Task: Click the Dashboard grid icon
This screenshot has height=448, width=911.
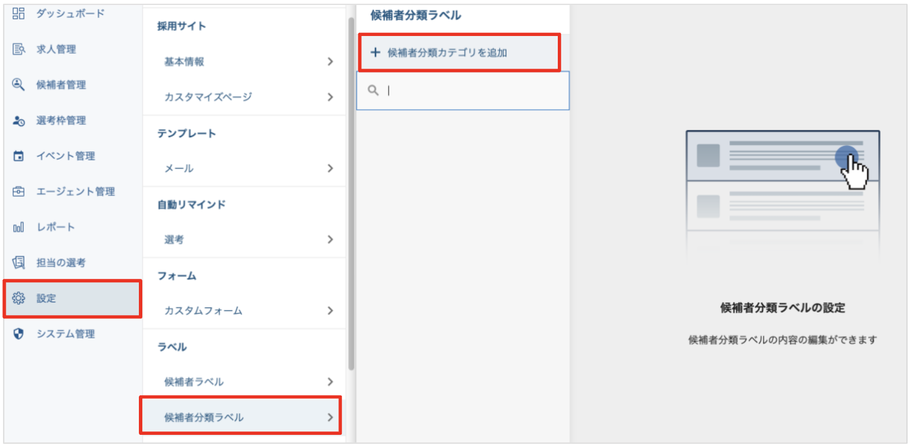Action: click(x=18, y=13)
